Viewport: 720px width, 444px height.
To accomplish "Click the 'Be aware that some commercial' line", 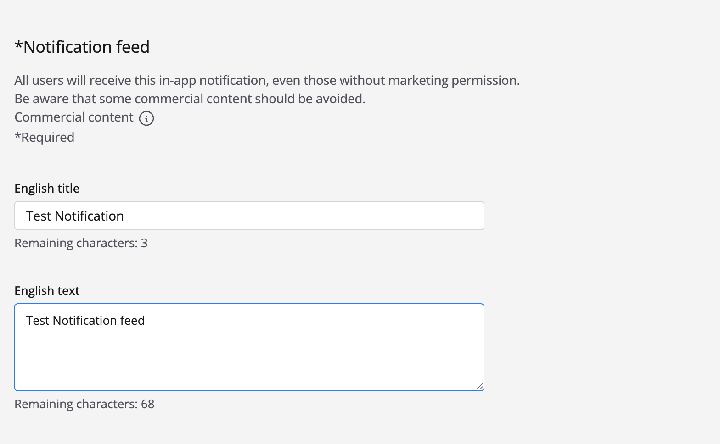I will pos(190,99).
